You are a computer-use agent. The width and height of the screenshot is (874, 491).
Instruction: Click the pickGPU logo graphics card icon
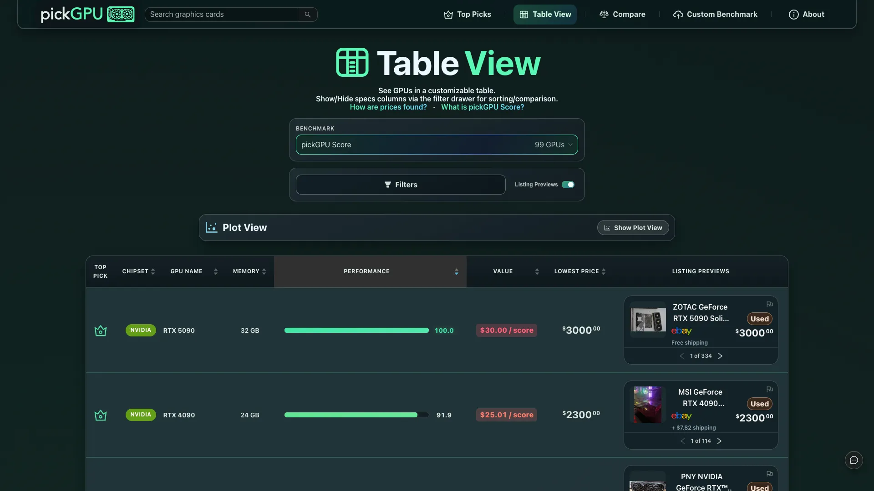[121, 15]
